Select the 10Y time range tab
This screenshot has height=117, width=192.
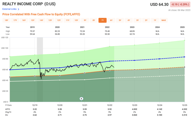click(76, 20)
